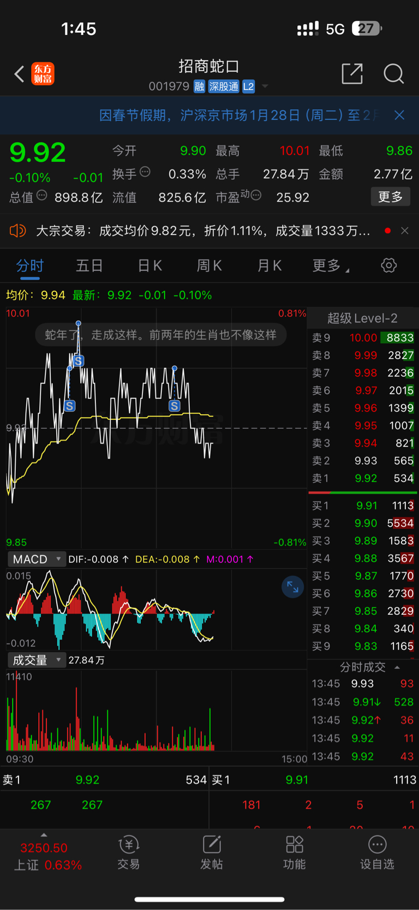Tap the 均价 9.94 label

[35, 295]
